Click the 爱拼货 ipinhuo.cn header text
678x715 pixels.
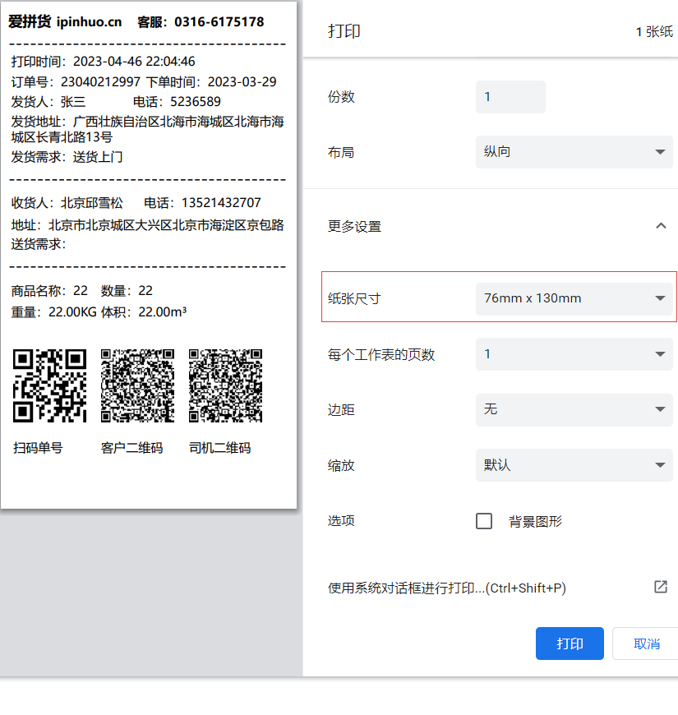click(65, 22)
